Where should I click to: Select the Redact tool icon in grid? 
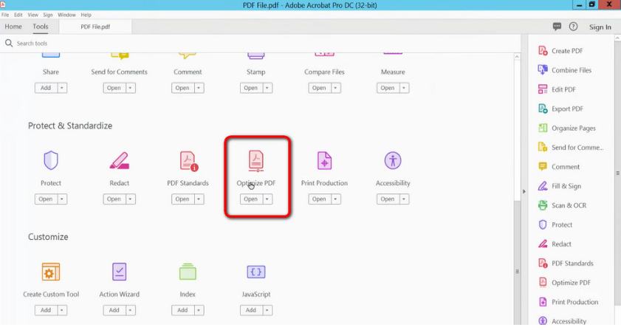119,160
